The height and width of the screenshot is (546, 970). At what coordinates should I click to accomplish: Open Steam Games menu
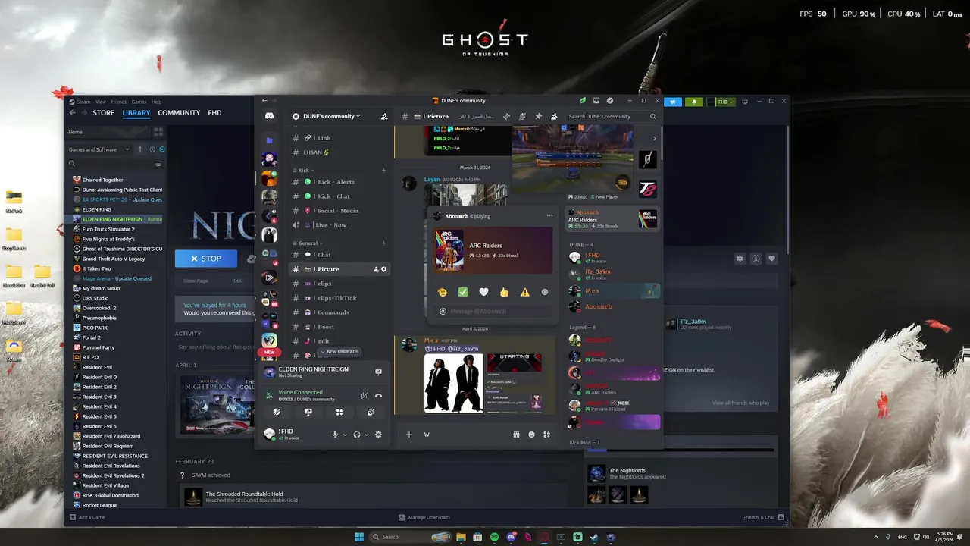point(139,102)
